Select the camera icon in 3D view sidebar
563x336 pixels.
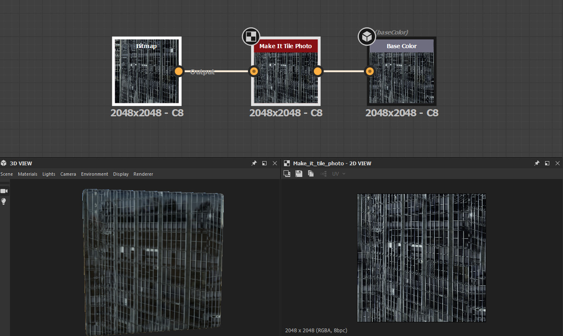[x=4, y=191]
